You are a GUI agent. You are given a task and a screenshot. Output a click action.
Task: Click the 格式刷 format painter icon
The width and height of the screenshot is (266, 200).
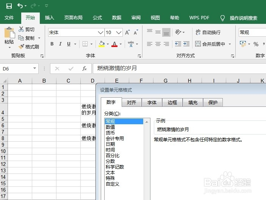click(x=21, y=47)
